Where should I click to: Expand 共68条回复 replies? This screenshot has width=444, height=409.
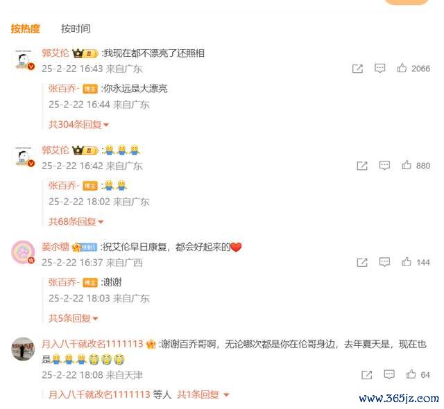coord(76,221)
